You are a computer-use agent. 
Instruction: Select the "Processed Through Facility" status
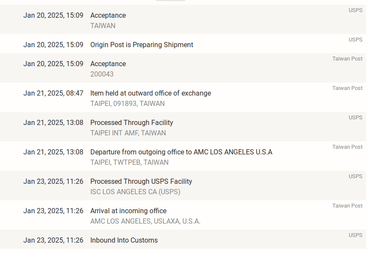131,123
